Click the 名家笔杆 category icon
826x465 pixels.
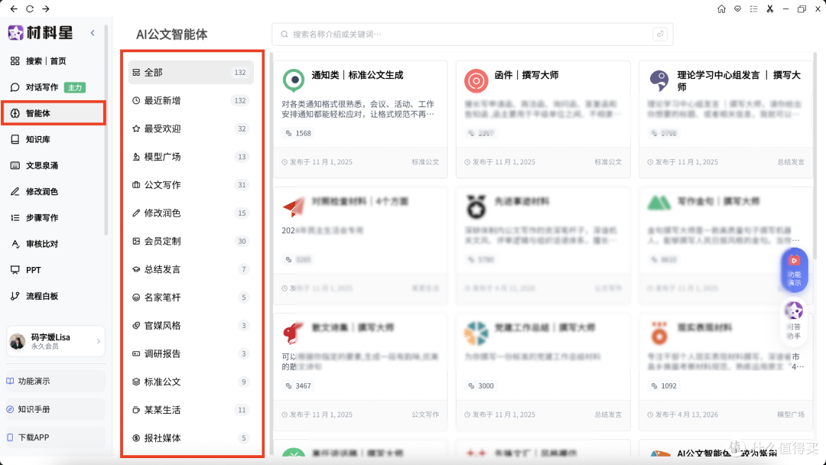tap(136, 298)
